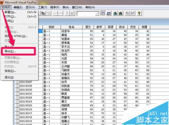Open the 文件(F) menu

(x=6, y=7)
